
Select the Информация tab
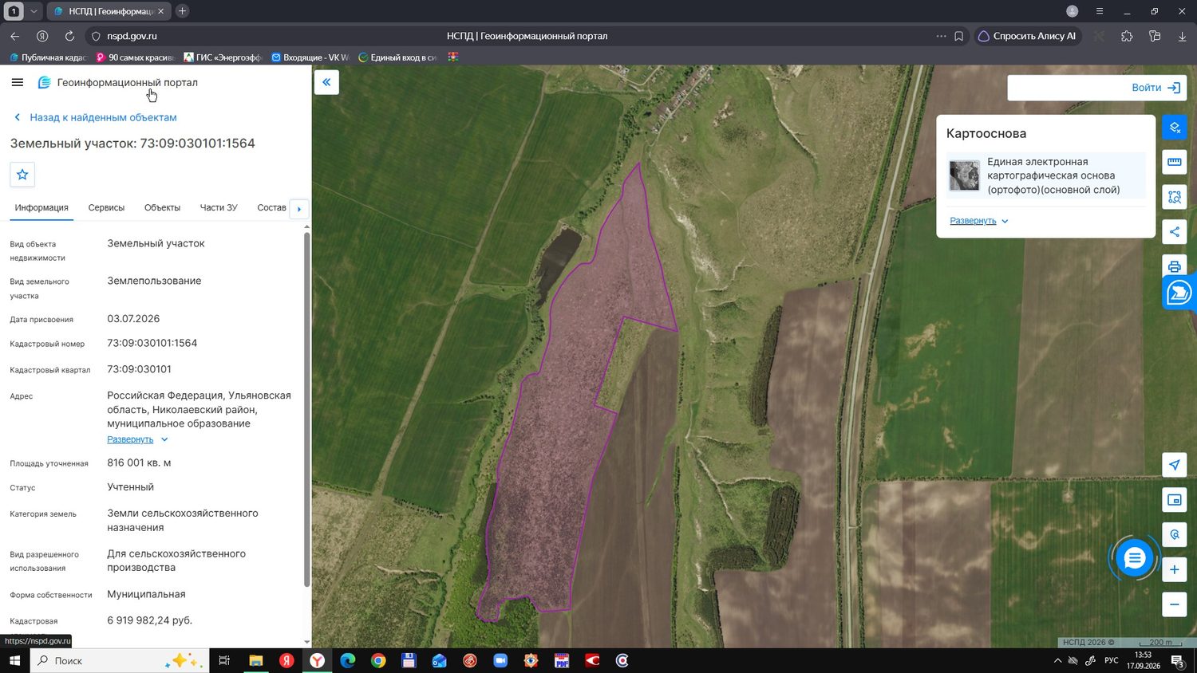(41, 207)
